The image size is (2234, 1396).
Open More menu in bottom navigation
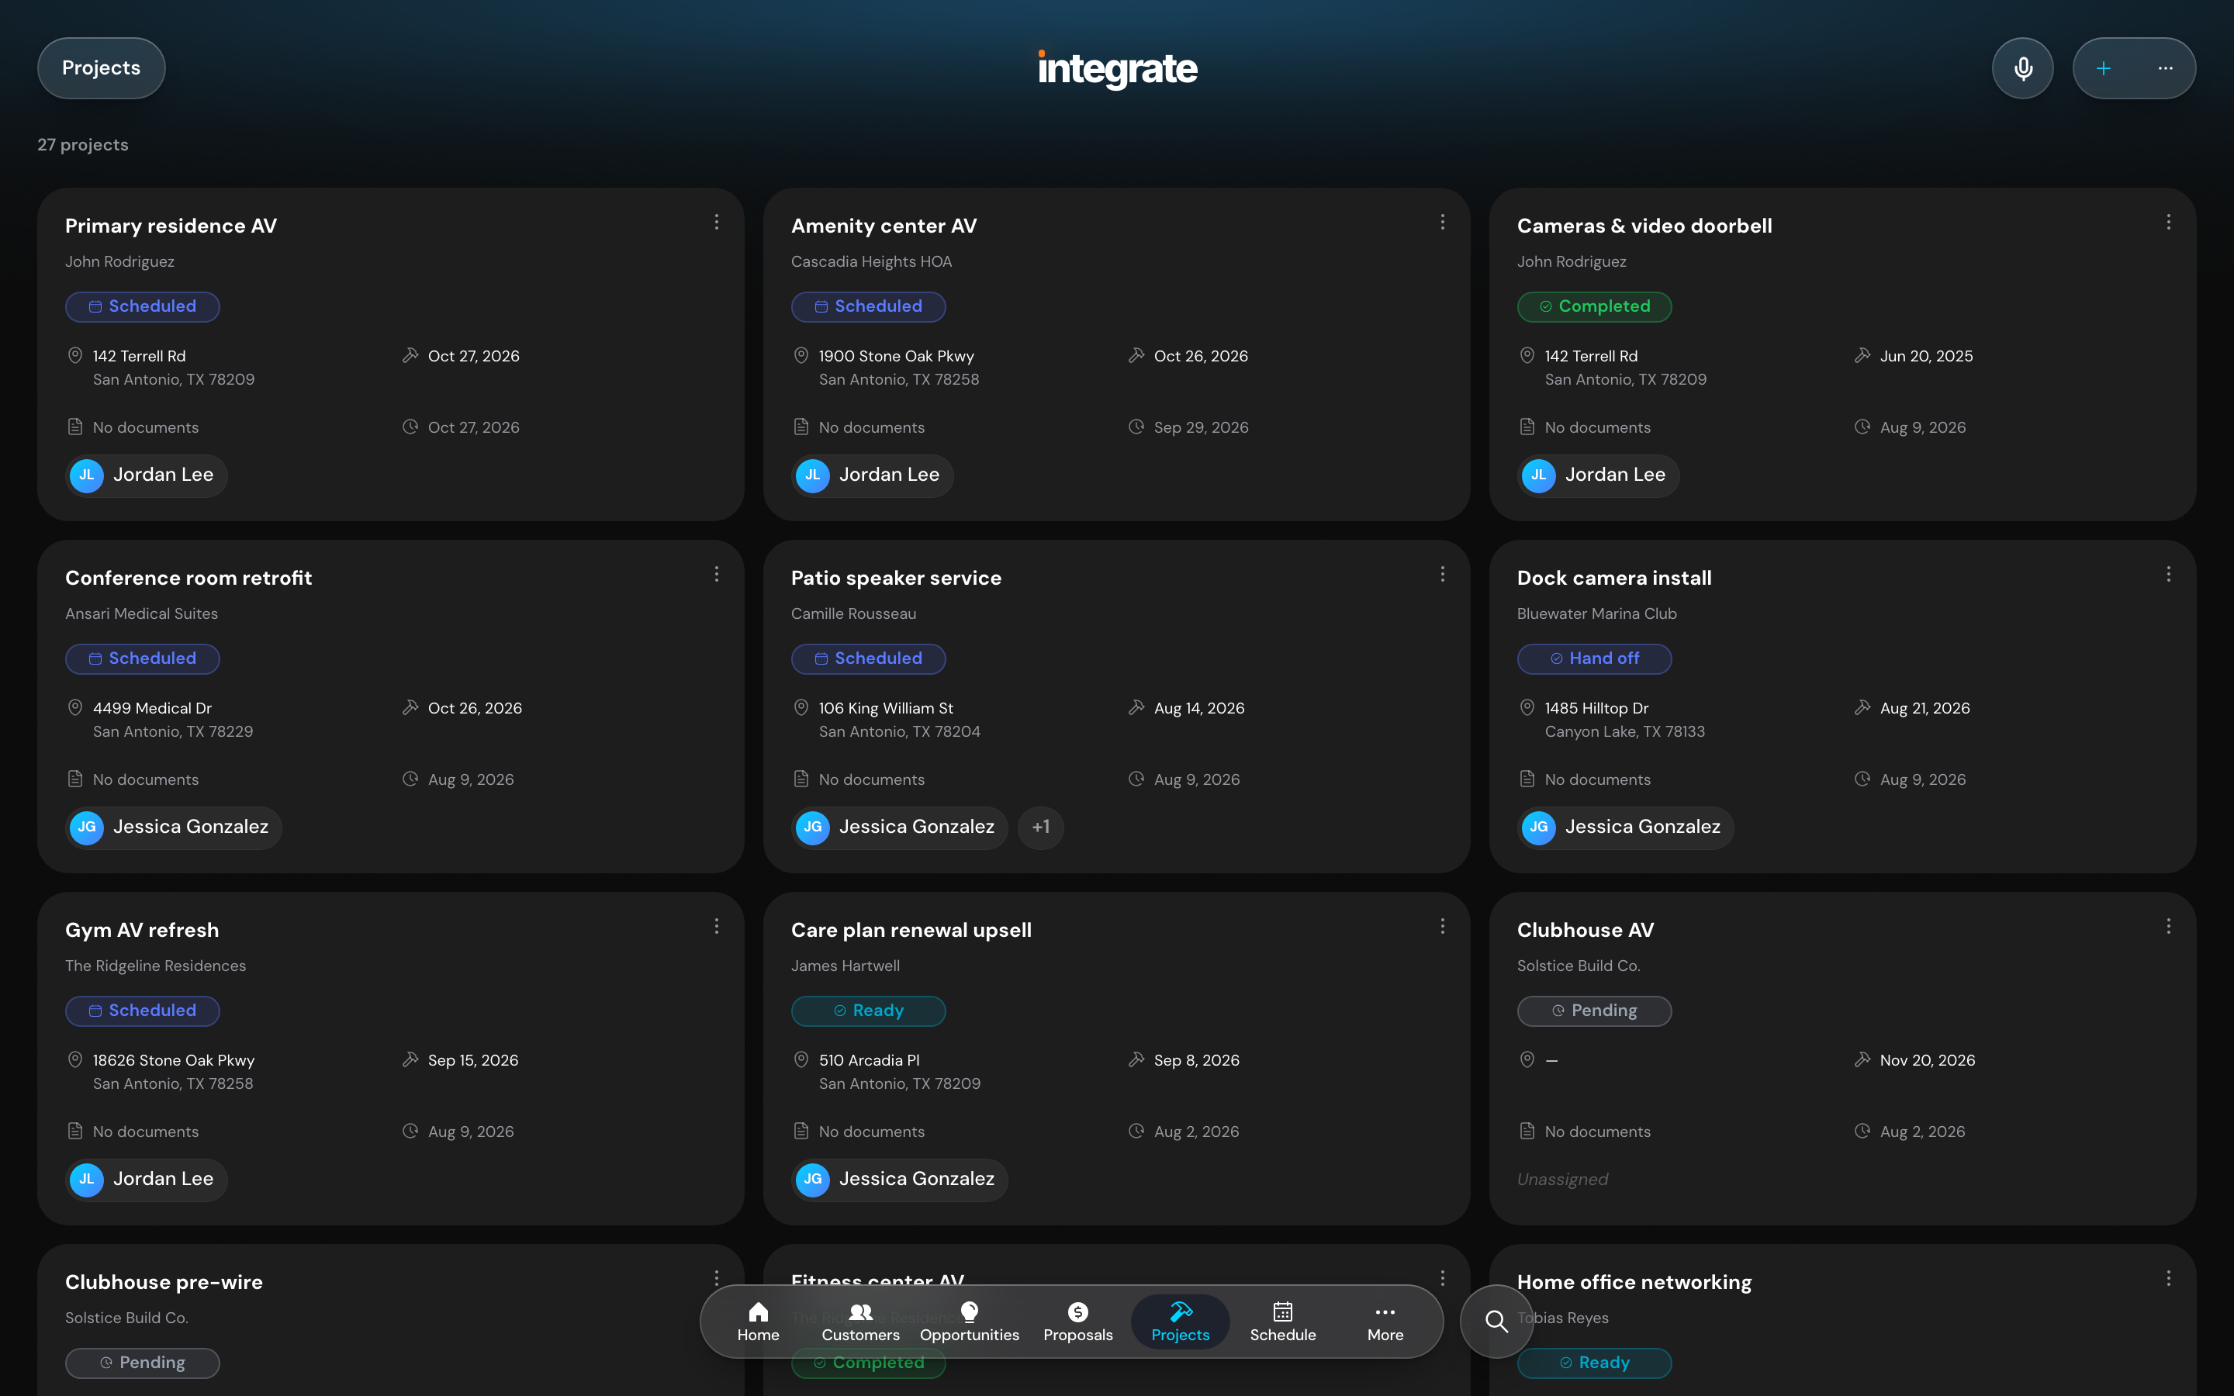[x=1385, y=1322]
